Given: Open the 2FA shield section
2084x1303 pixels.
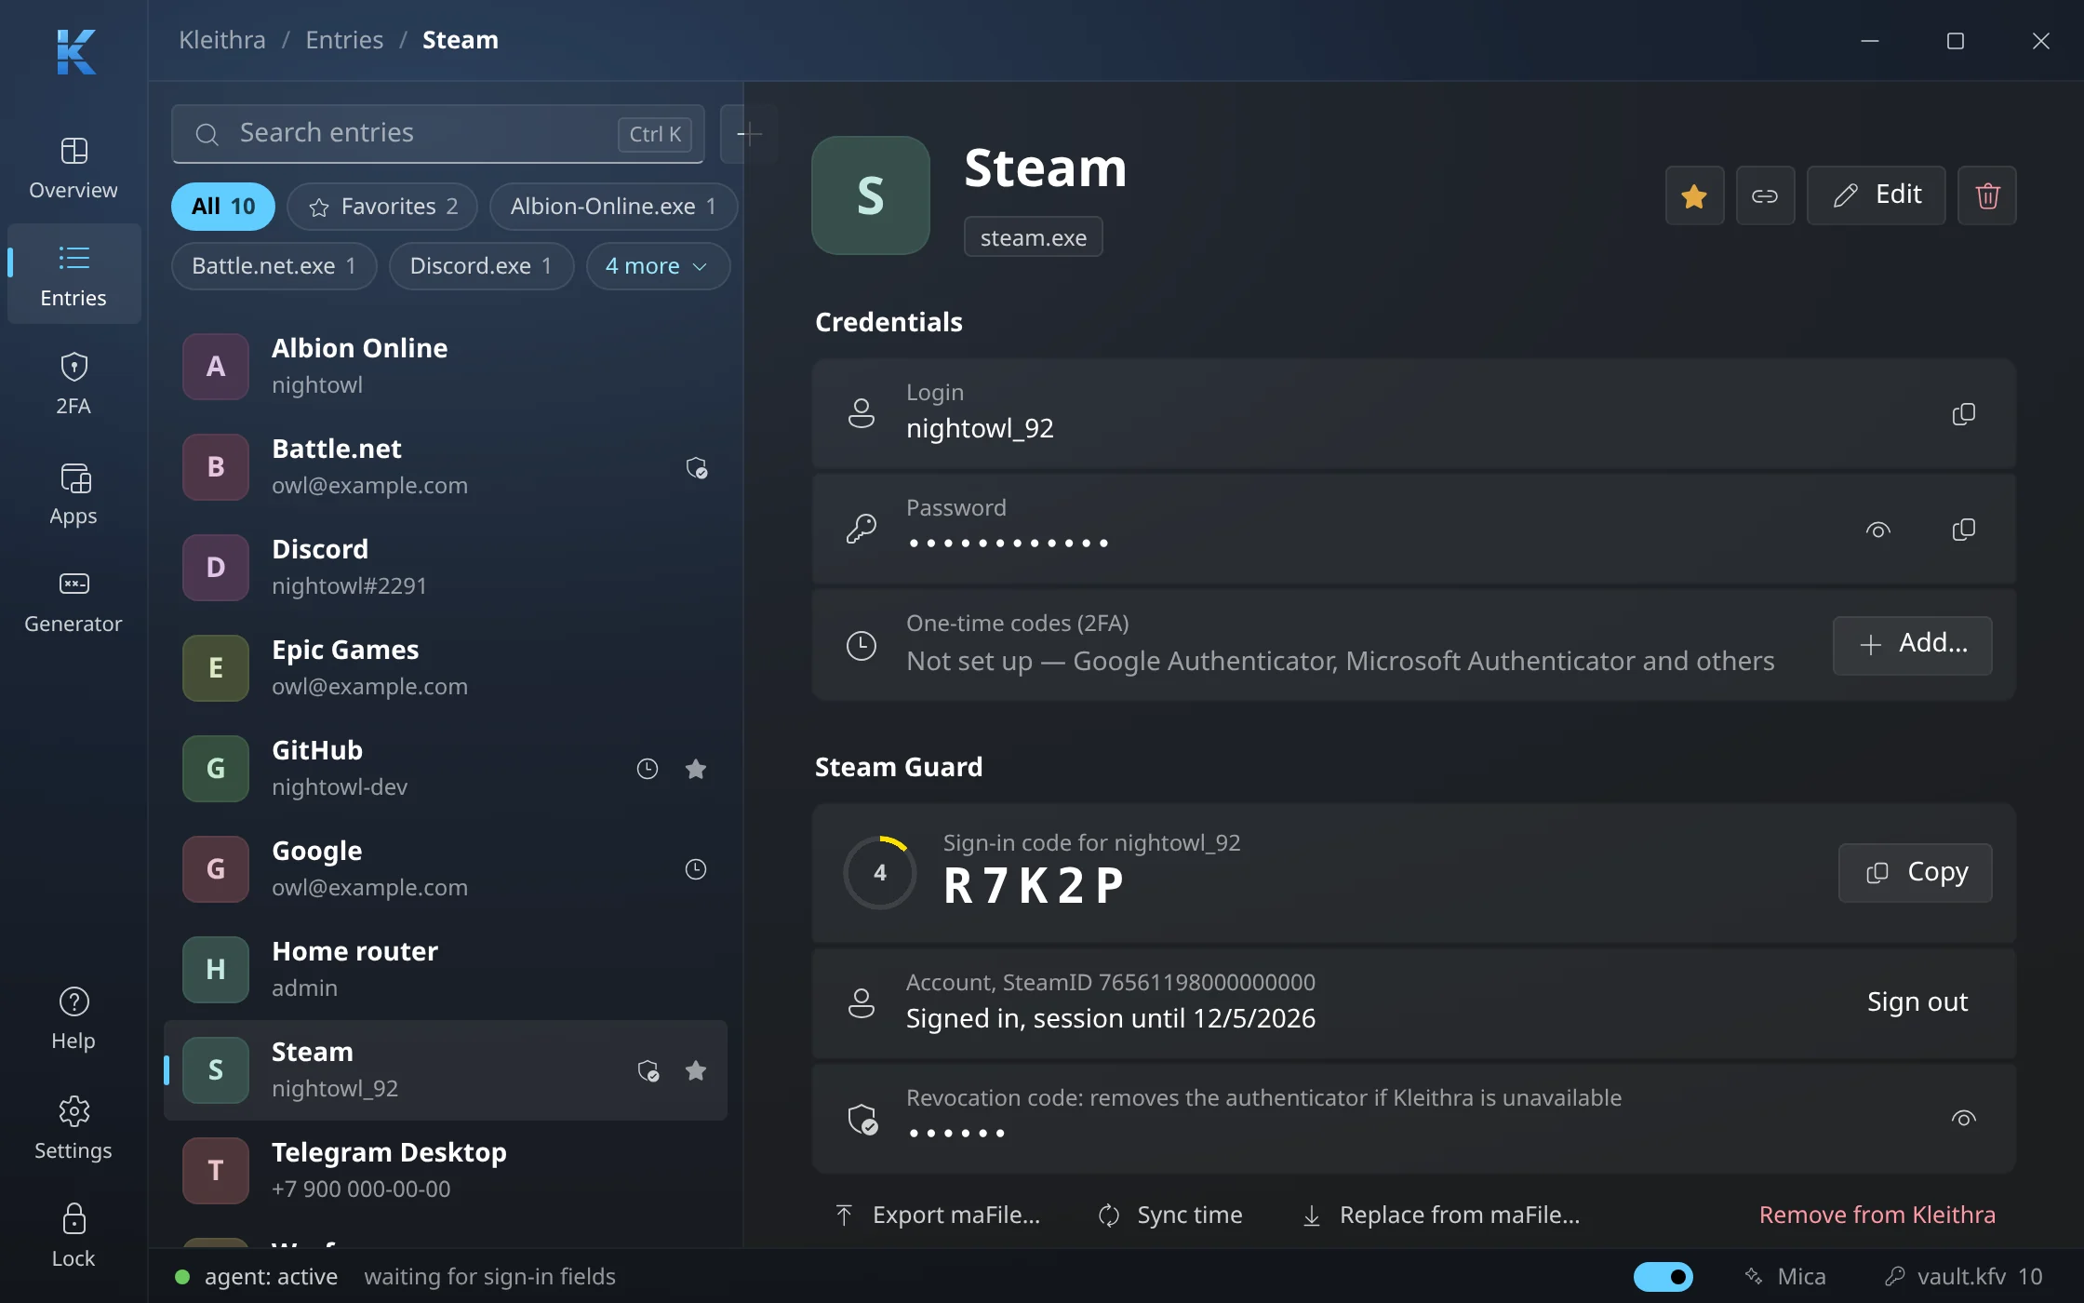Looking at the screenshot, I should (73, 383).
